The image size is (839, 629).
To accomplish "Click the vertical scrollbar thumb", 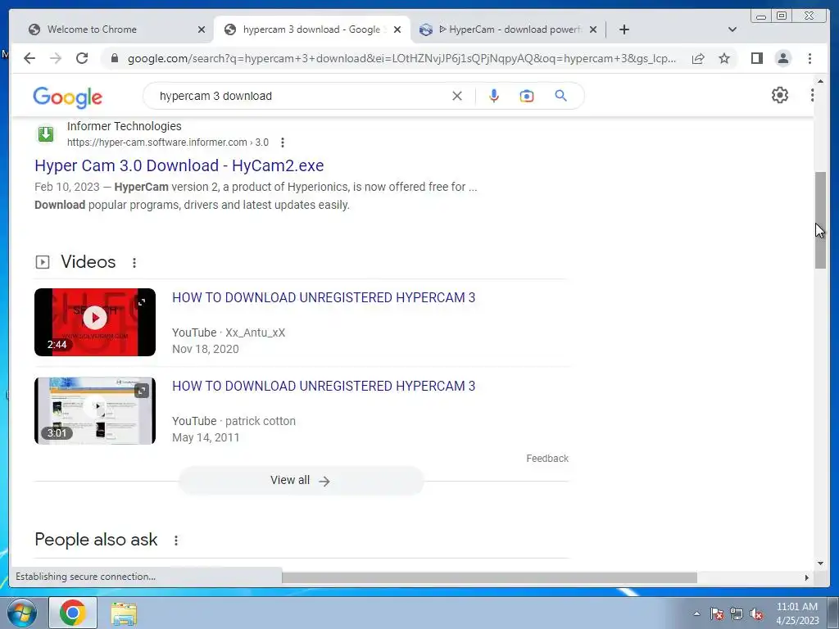I will tap(820, 220).
